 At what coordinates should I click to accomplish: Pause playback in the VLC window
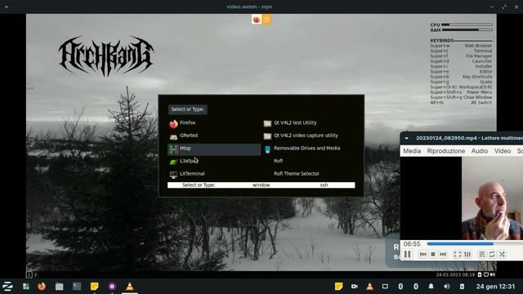(407, 254)
